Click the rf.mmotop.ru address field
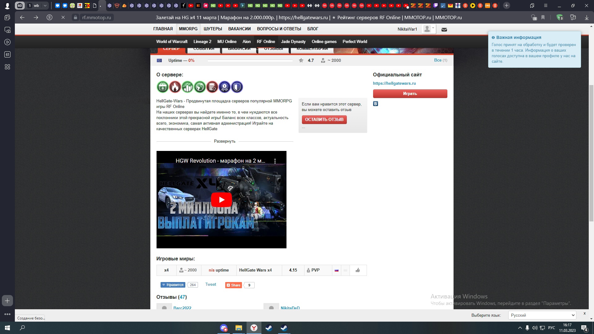 [97, 18]
